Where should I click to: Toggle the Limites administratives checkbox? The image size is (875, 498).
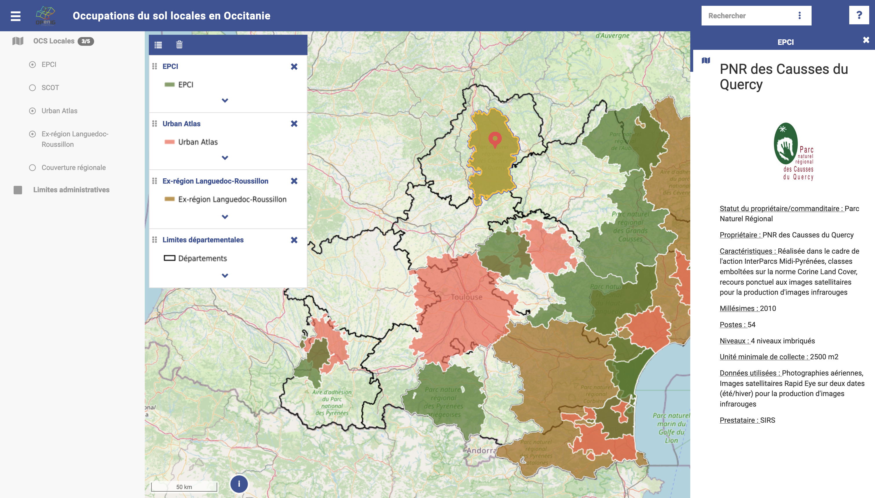[18, 190]
